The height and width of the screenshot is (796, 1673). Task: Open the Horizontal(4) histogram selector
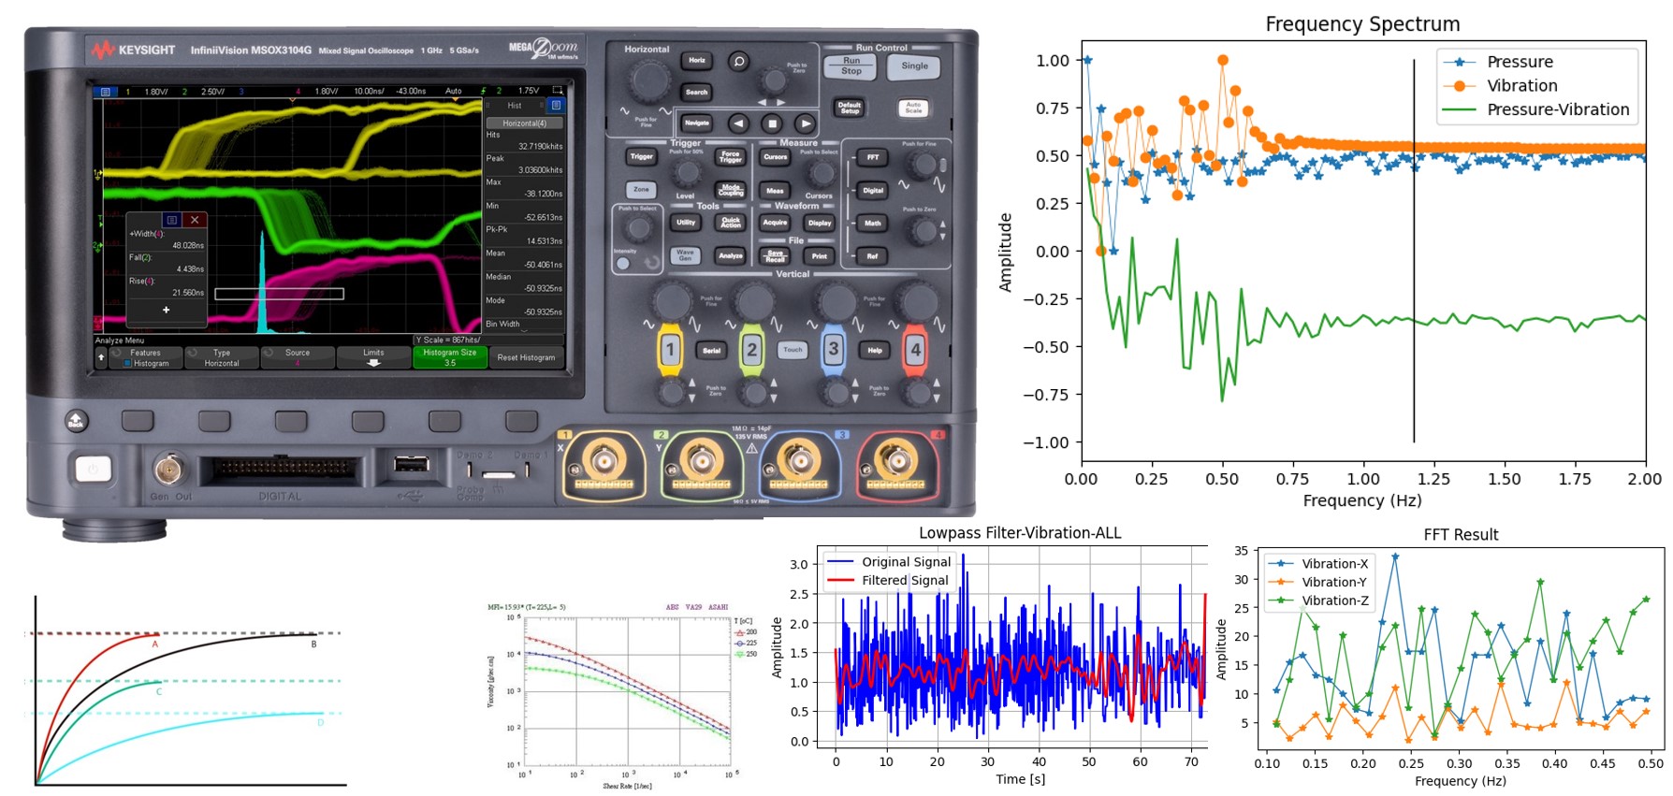click(524, 123)
